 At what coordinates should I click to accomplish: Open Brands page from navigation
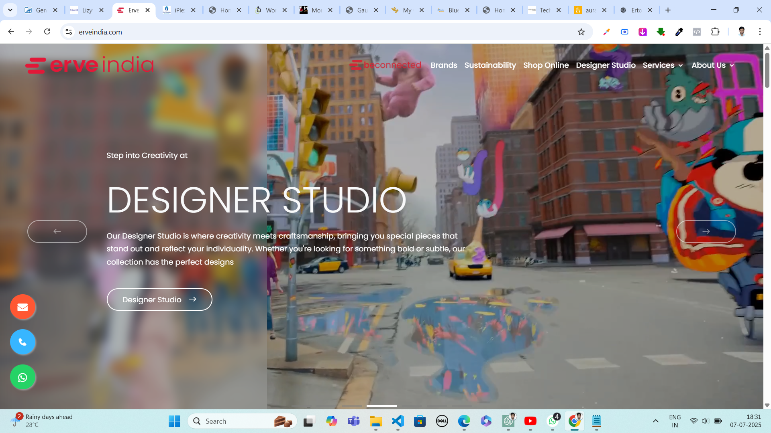pyautogui.click(x=444, y=65)
